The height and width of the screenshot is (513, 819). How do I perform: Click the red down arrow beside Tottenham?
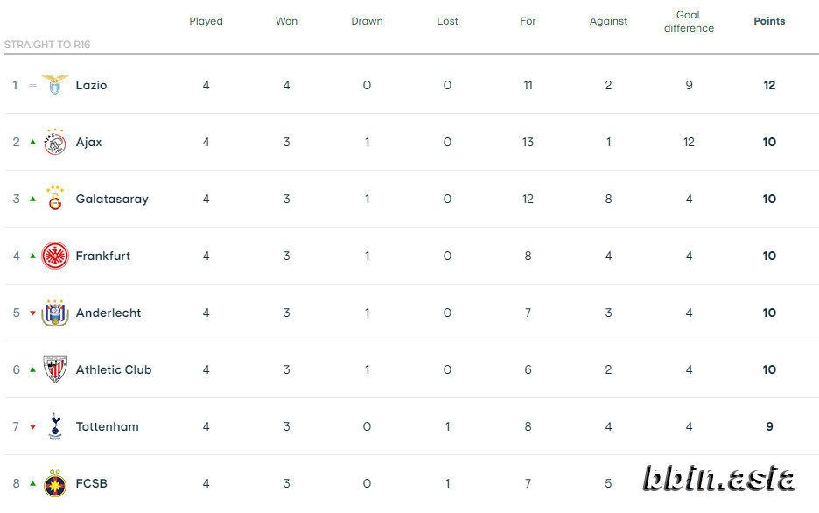(33, 427)
